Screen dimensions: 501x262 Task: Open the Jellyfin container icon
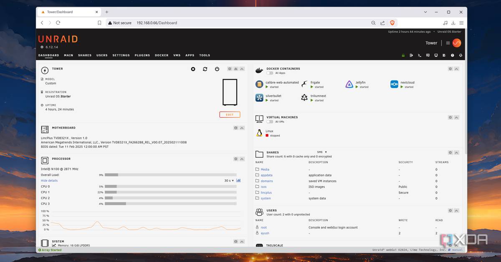click(x=349, y=84)
